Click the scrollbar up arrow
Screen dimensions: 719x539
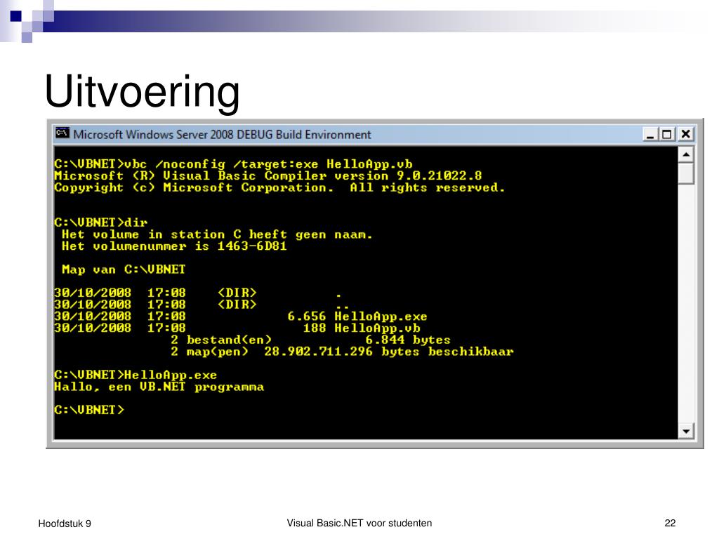(x=686, y=154)
